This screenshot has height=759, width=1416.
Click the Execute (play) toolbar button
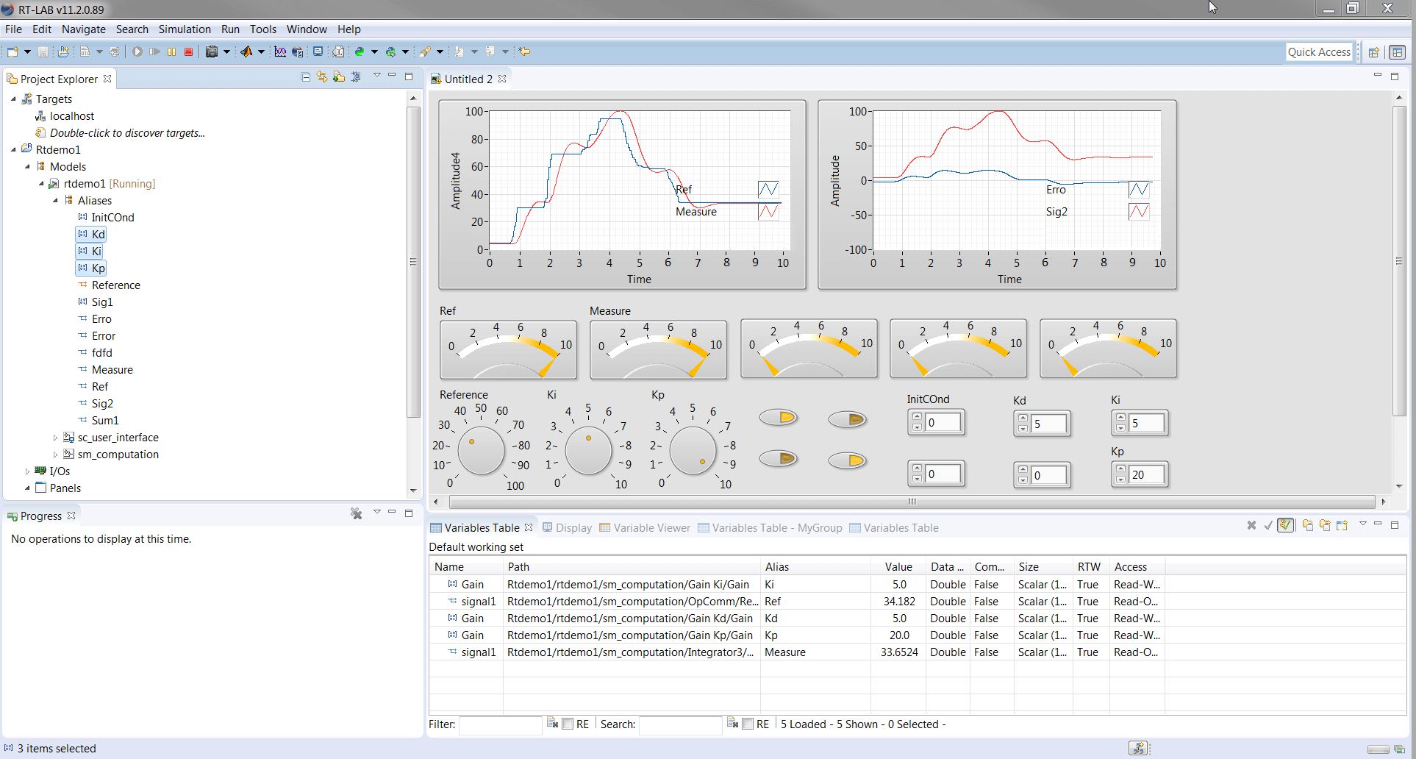(137, 51)
